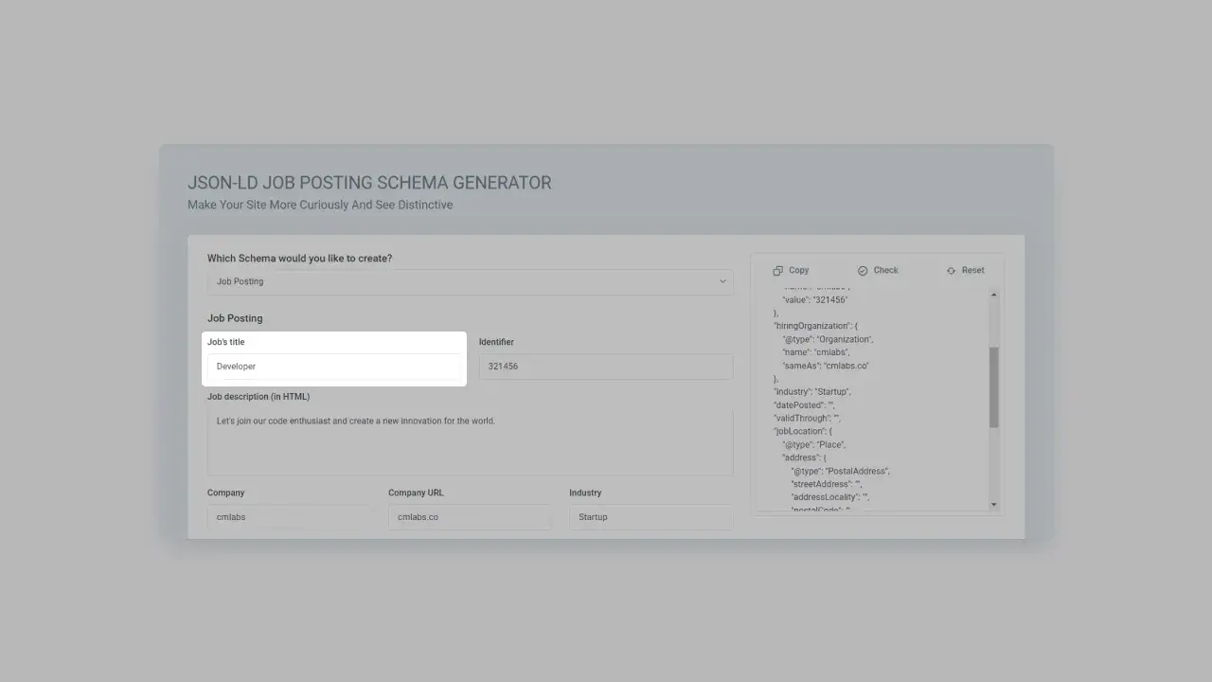Click the JSON-LD Job Posting Schema Generator title
This screenshot has width=1212, height=682.
(x=370, y=182)
